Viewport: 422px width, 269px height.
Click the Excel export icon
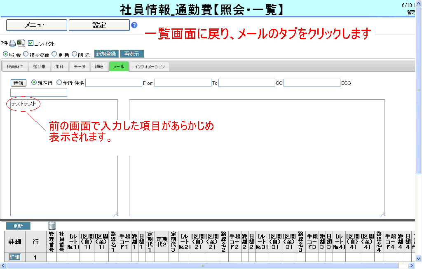click(x=21, y=43)
